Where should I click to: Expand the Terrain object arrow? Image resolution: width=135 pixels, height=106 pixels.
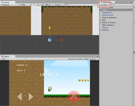point(101,30)
